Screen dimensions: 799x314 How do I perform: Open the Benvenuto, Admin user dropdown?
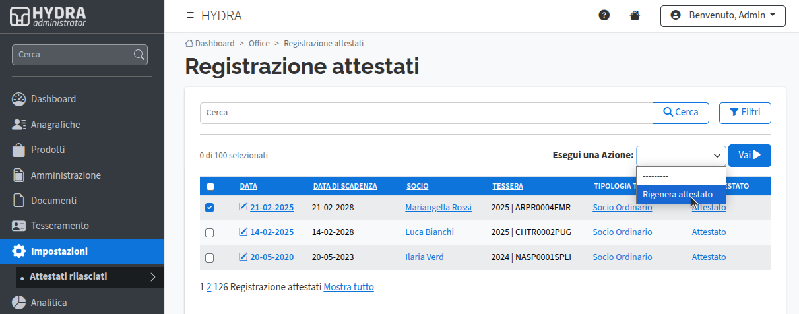coord(723,15)
